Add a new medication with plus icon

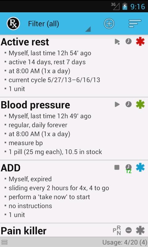[x=109, y=24]
